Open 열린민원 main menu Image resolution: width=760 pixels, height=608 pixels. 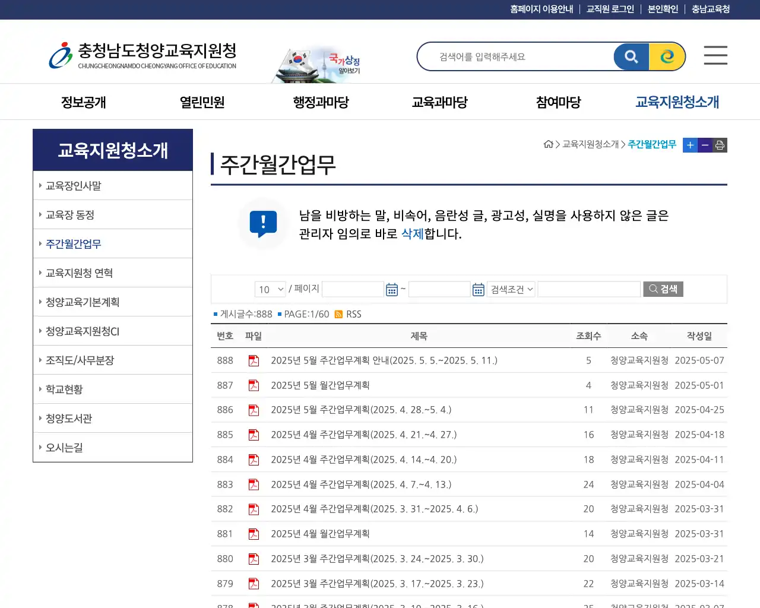coord(202,102)
